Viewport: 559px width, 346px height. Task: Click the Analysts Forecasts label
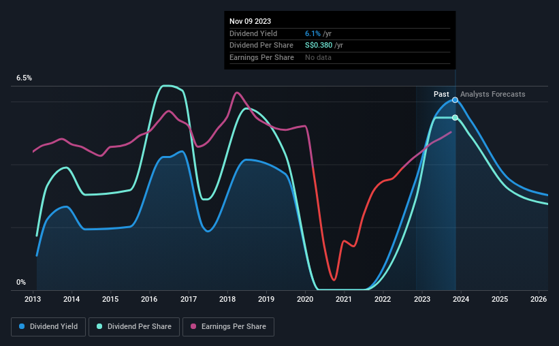coord(492,94)
